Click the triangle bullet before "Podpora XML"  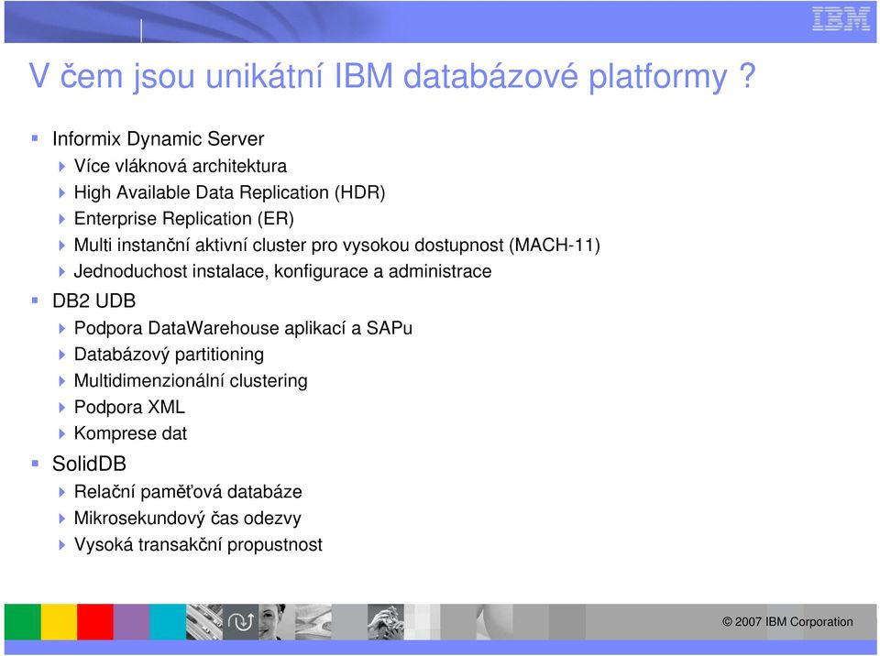point(62,408)
